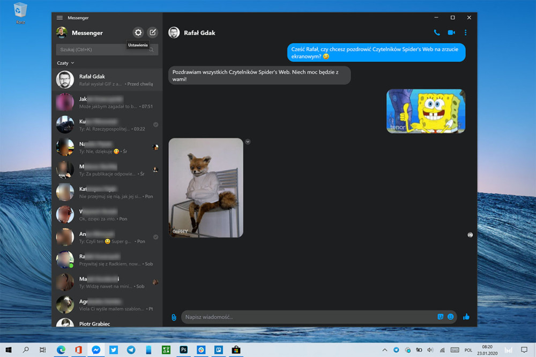Open Photoshop from the taskbar
This screenshot has height=357, width=536.
pyautogui.click(x=183, y=350)
